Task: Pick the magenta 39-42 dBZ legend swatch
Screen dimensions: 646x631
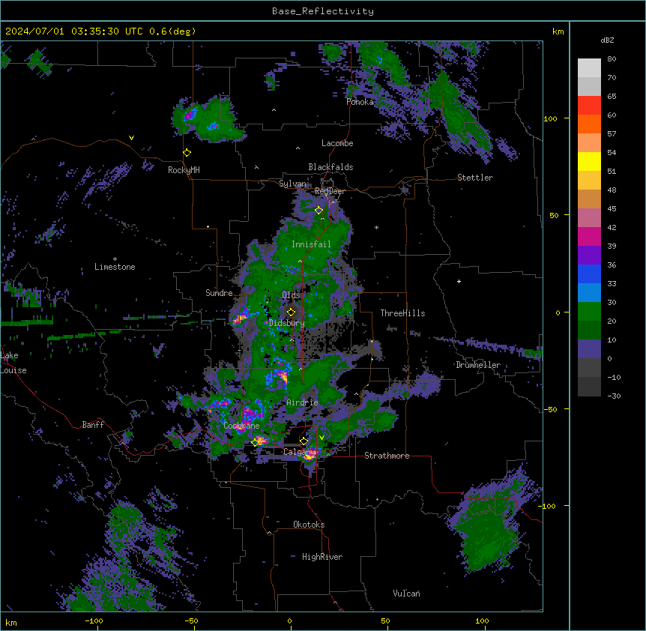Action: coord(589,236)
